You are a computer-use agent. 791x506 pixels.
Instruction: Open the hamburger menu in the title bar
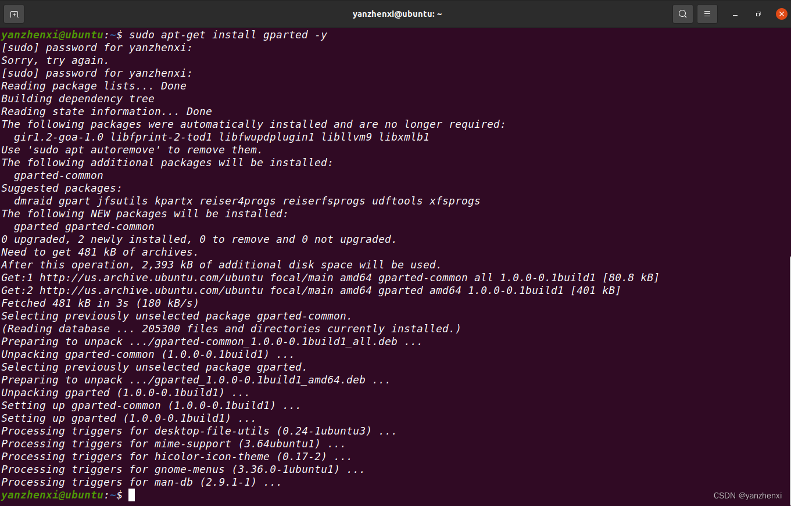[707, 13]
